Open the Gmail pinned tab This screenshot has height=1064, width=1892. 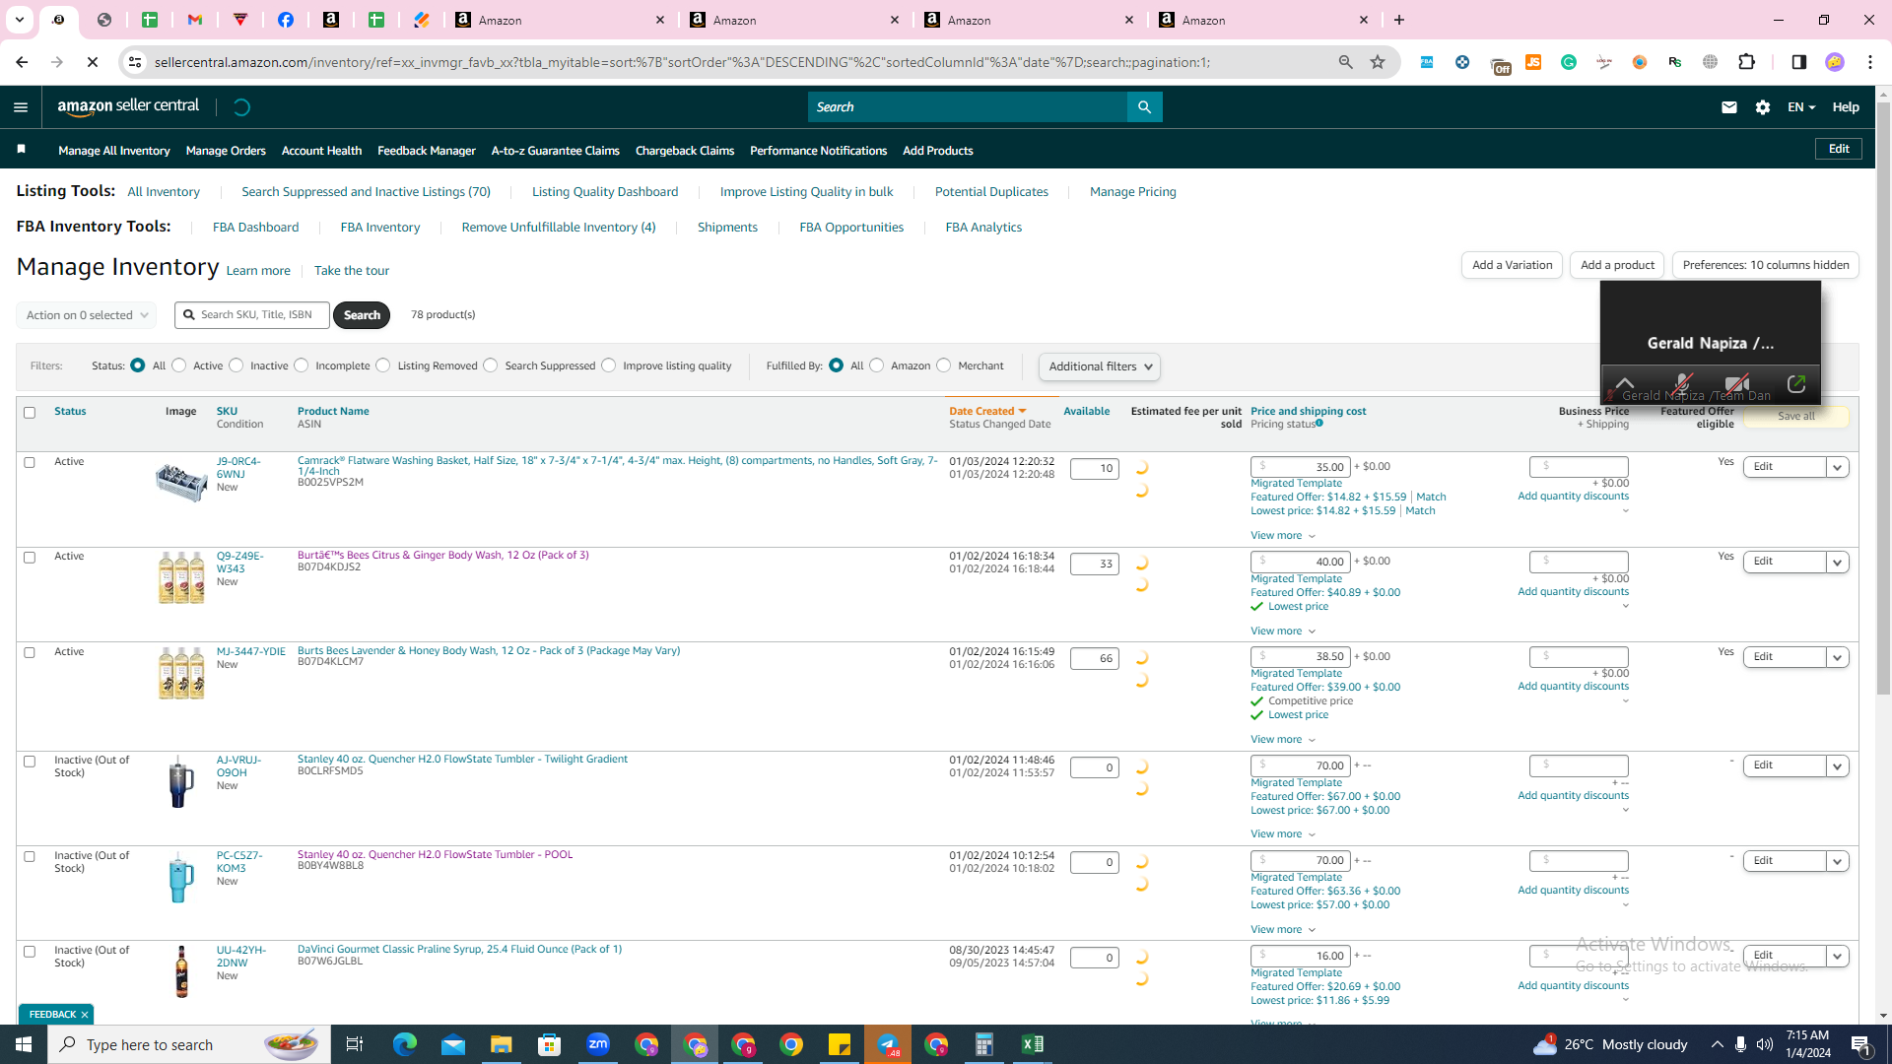[x=195, y=20]
